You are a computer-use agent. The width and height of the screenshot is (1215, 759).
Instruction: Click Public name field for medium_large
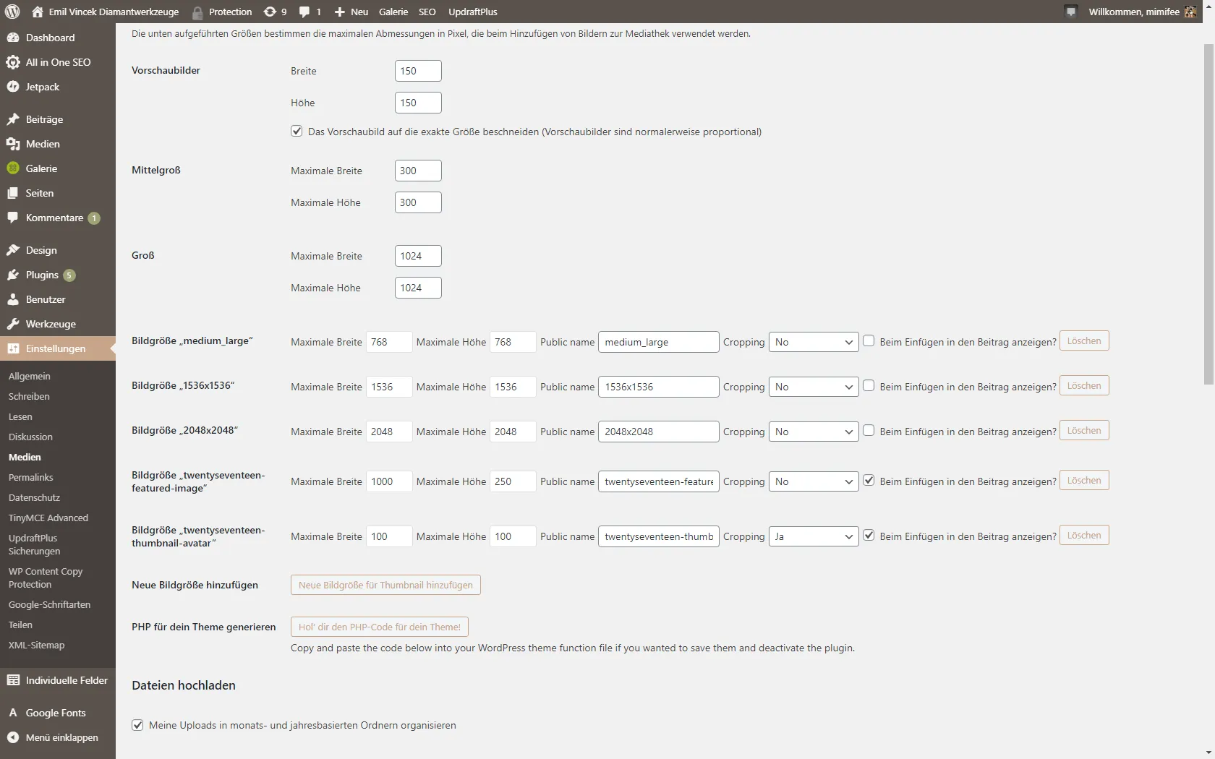pos(659,342)
